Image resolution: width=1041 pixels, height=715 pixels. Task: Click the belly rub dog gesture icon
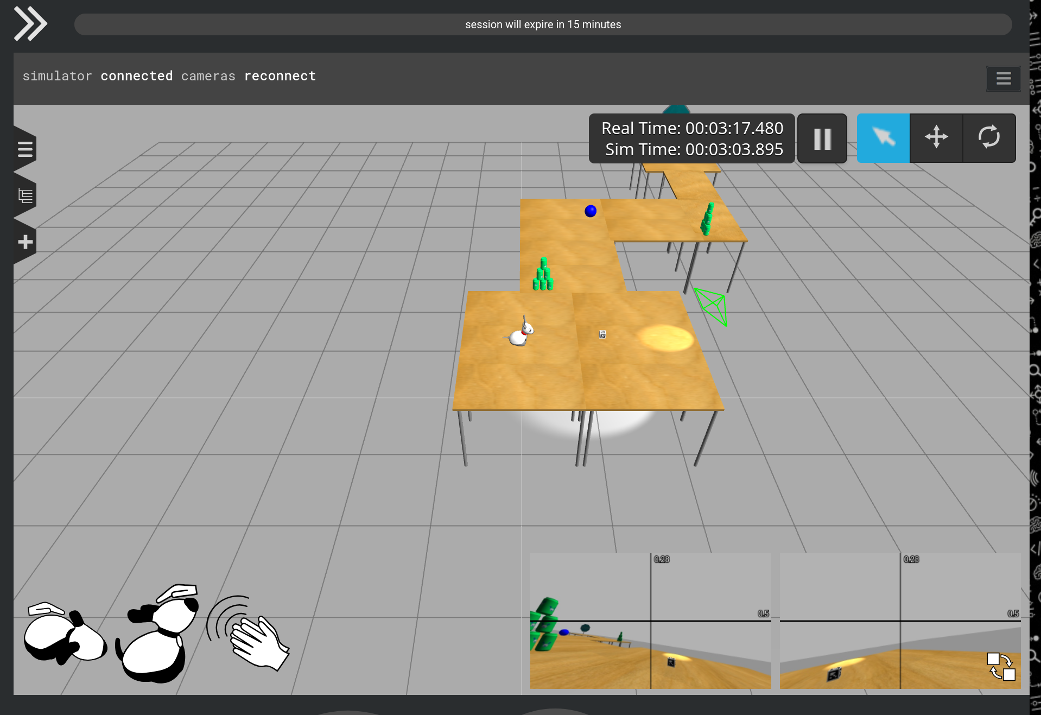pos(65,633)
